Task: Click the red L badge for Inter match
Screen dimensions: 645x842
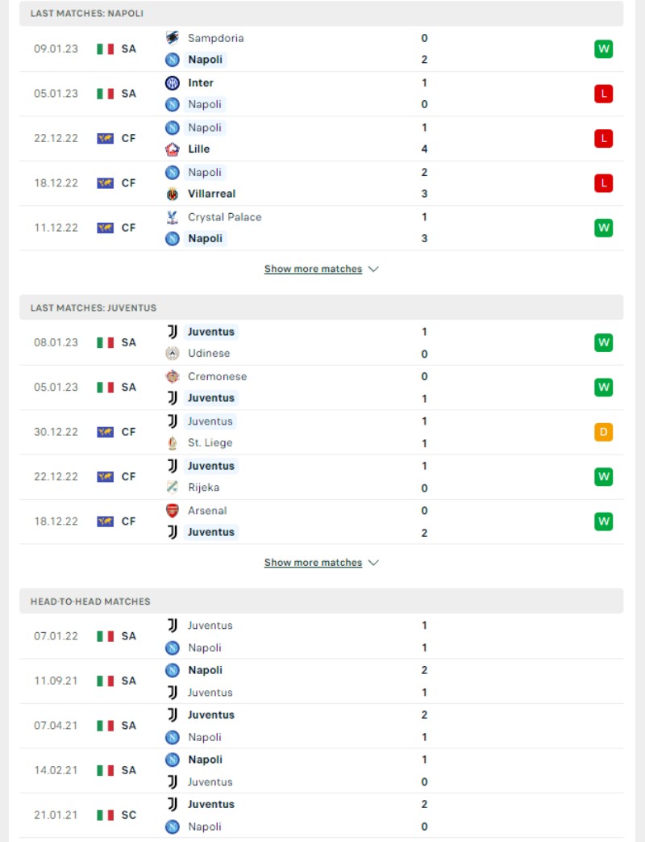Action: click(603, 94)
